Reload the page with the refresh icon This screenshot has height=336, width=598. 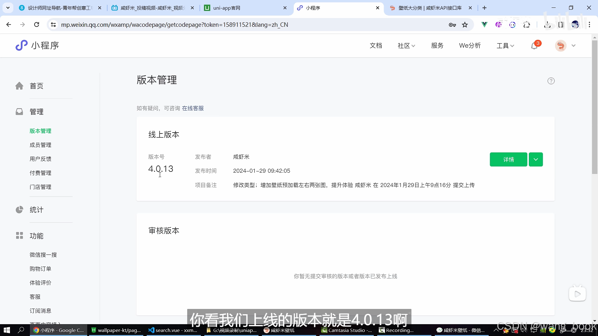click(36, 25)
